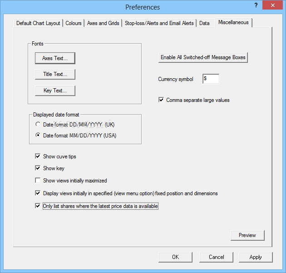Open the Data tab

pyautogui.click(x=204, y=23)
